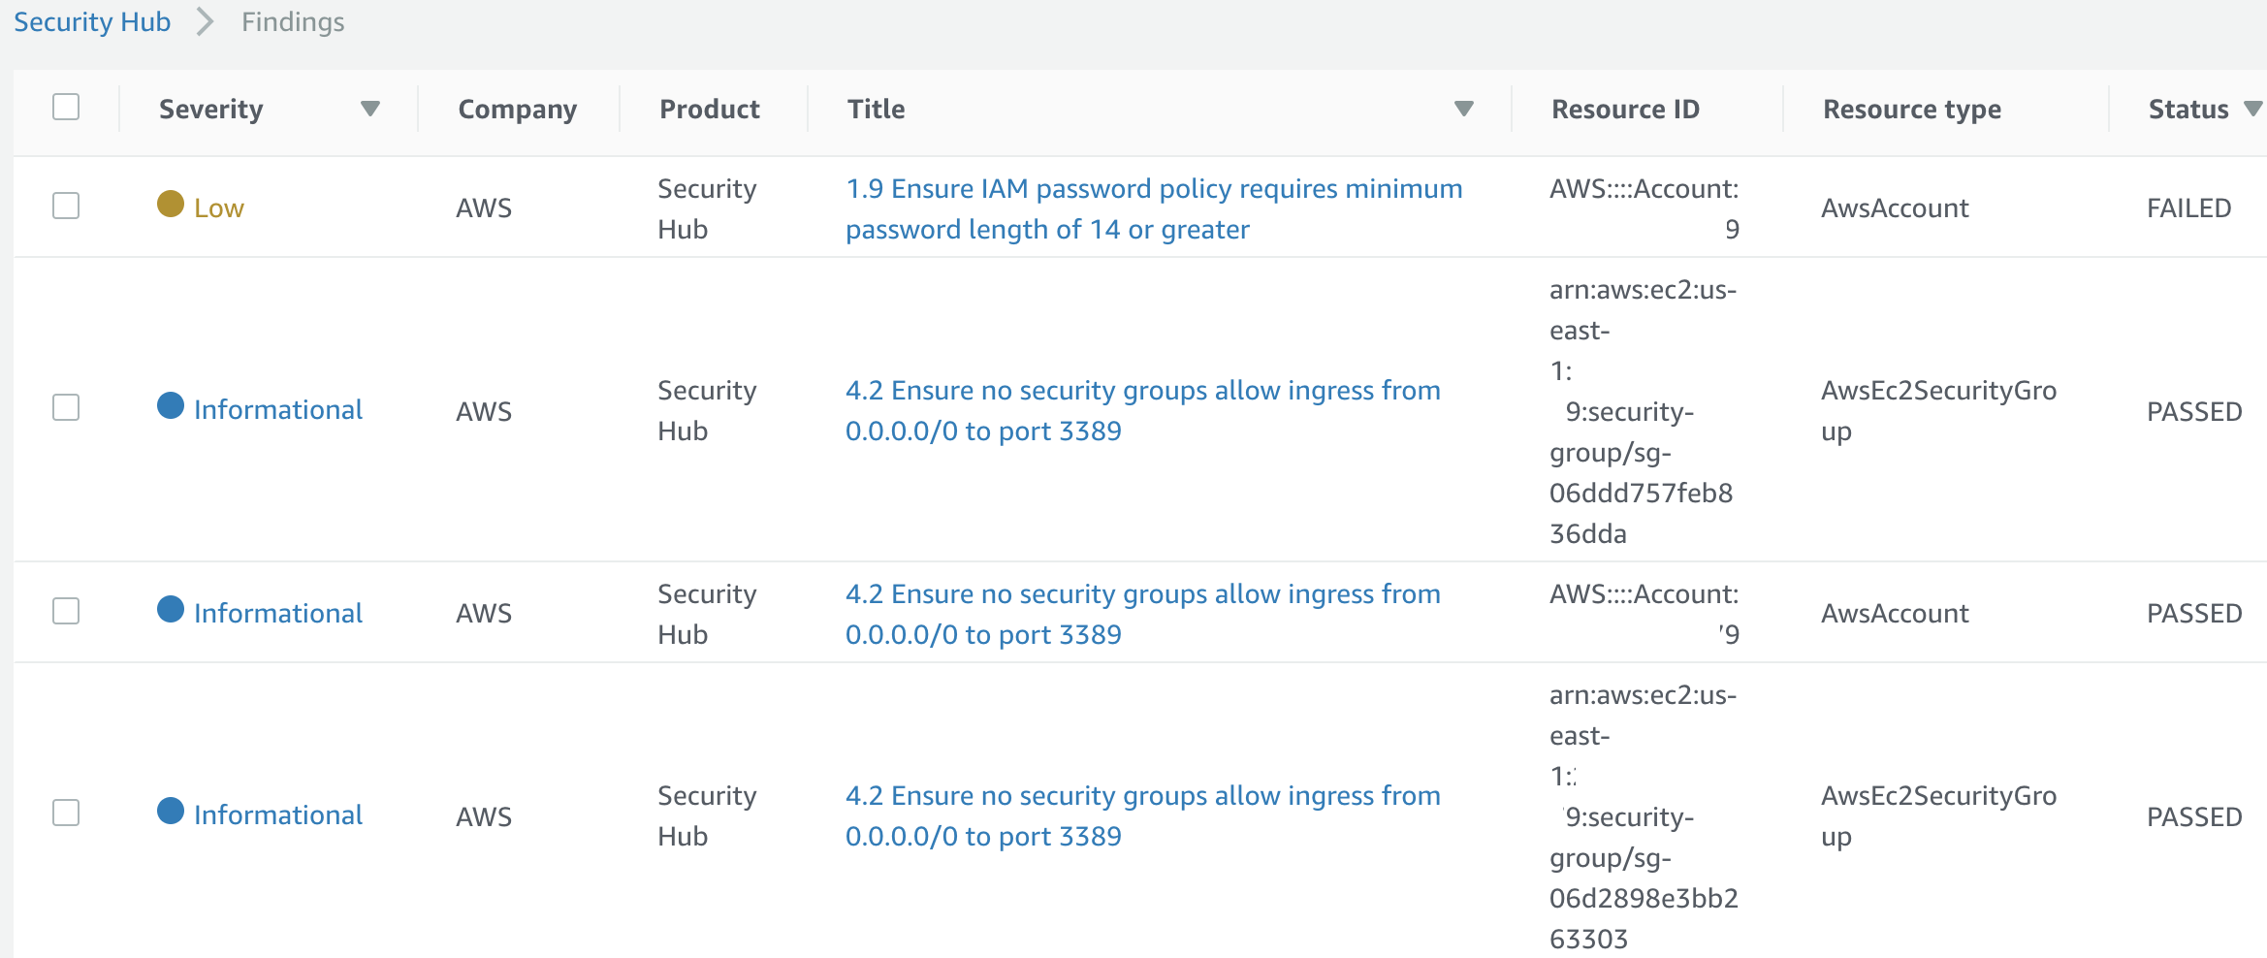Open the Status column dropdown arrow
The height and width of the screenshot is (958, 2267).
(2253, 109)
